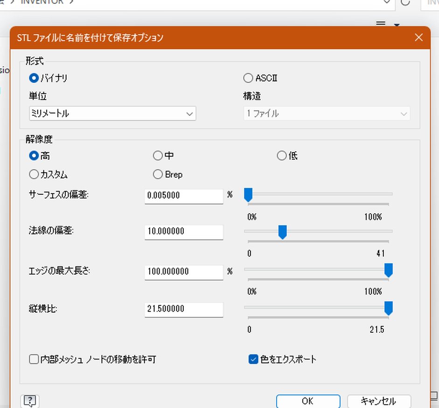439x408 pixels.
Task: Expand the address bar history dropdown in background
Action: (387, 2)
